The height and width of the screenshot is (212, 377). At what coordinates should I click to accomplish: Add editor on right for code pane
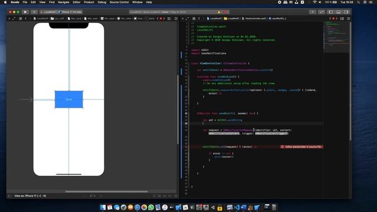[x=349, y=18]
